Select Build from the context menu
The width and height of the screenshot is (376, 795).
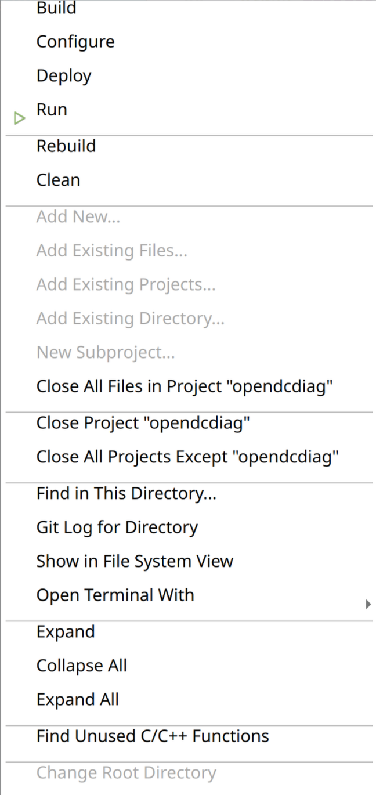click(x=56, y=8)
